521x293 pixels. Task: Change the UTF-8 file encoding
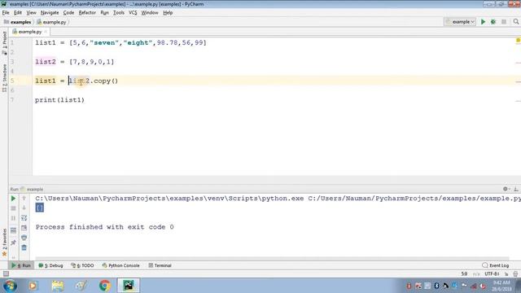(492, 273)
